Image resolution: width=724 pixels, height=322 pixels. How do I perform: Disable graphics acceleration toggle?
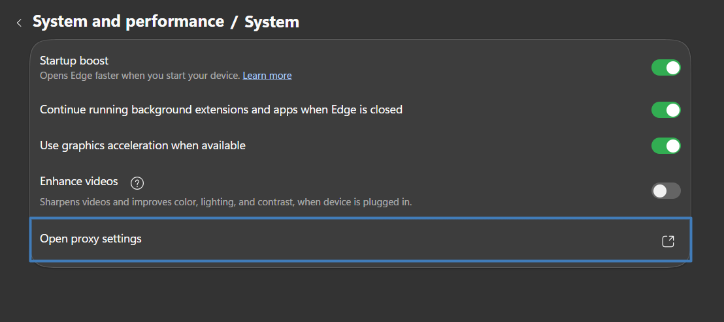point(666,145)
